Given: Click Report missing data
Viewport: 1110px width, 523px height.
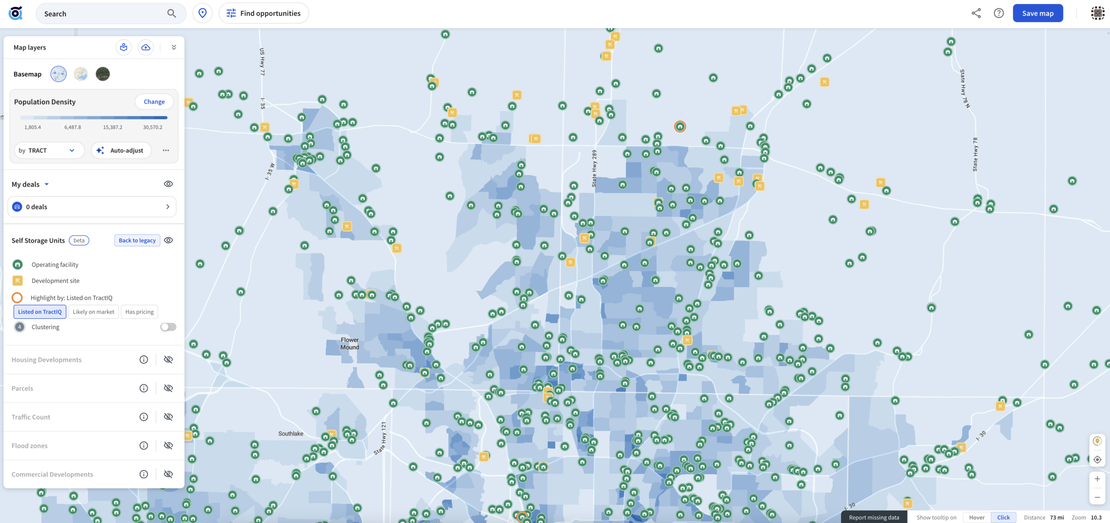Looking at the screenshot, I should coord(874,517).
